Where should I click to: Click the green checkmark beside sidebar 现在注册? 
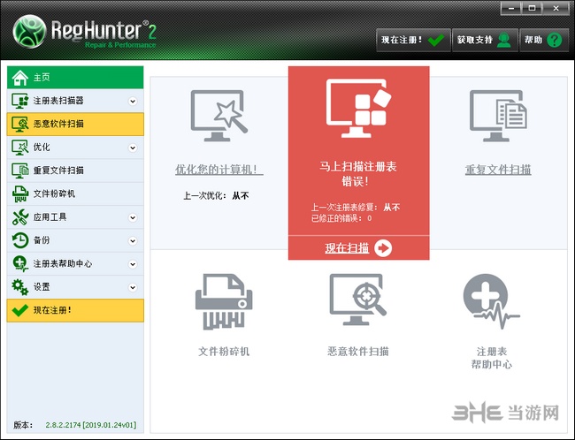pos(19,310)
